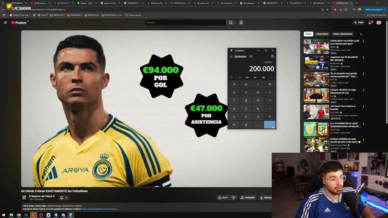Click the reciprocal 1/x key
Screen dimensions: 388x218
pyautogui.click(x=234, y=92)
